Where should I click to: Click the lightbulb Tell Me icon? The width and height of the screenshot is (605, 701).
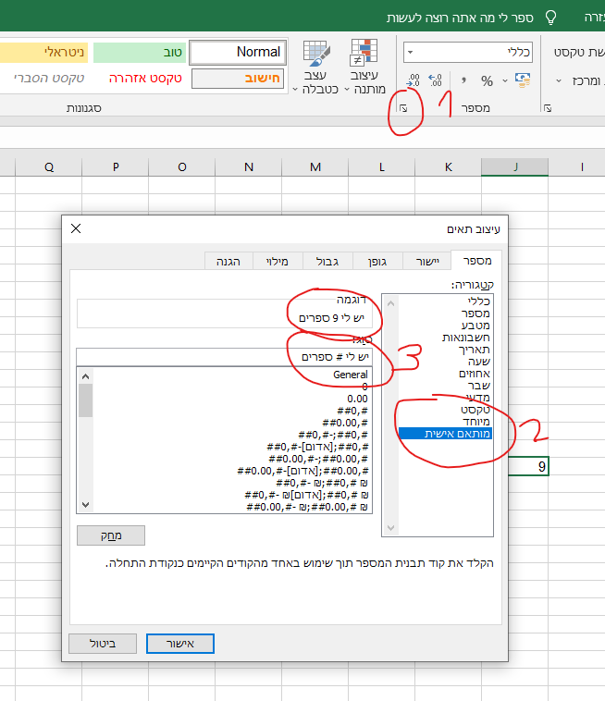coord(551,18)
